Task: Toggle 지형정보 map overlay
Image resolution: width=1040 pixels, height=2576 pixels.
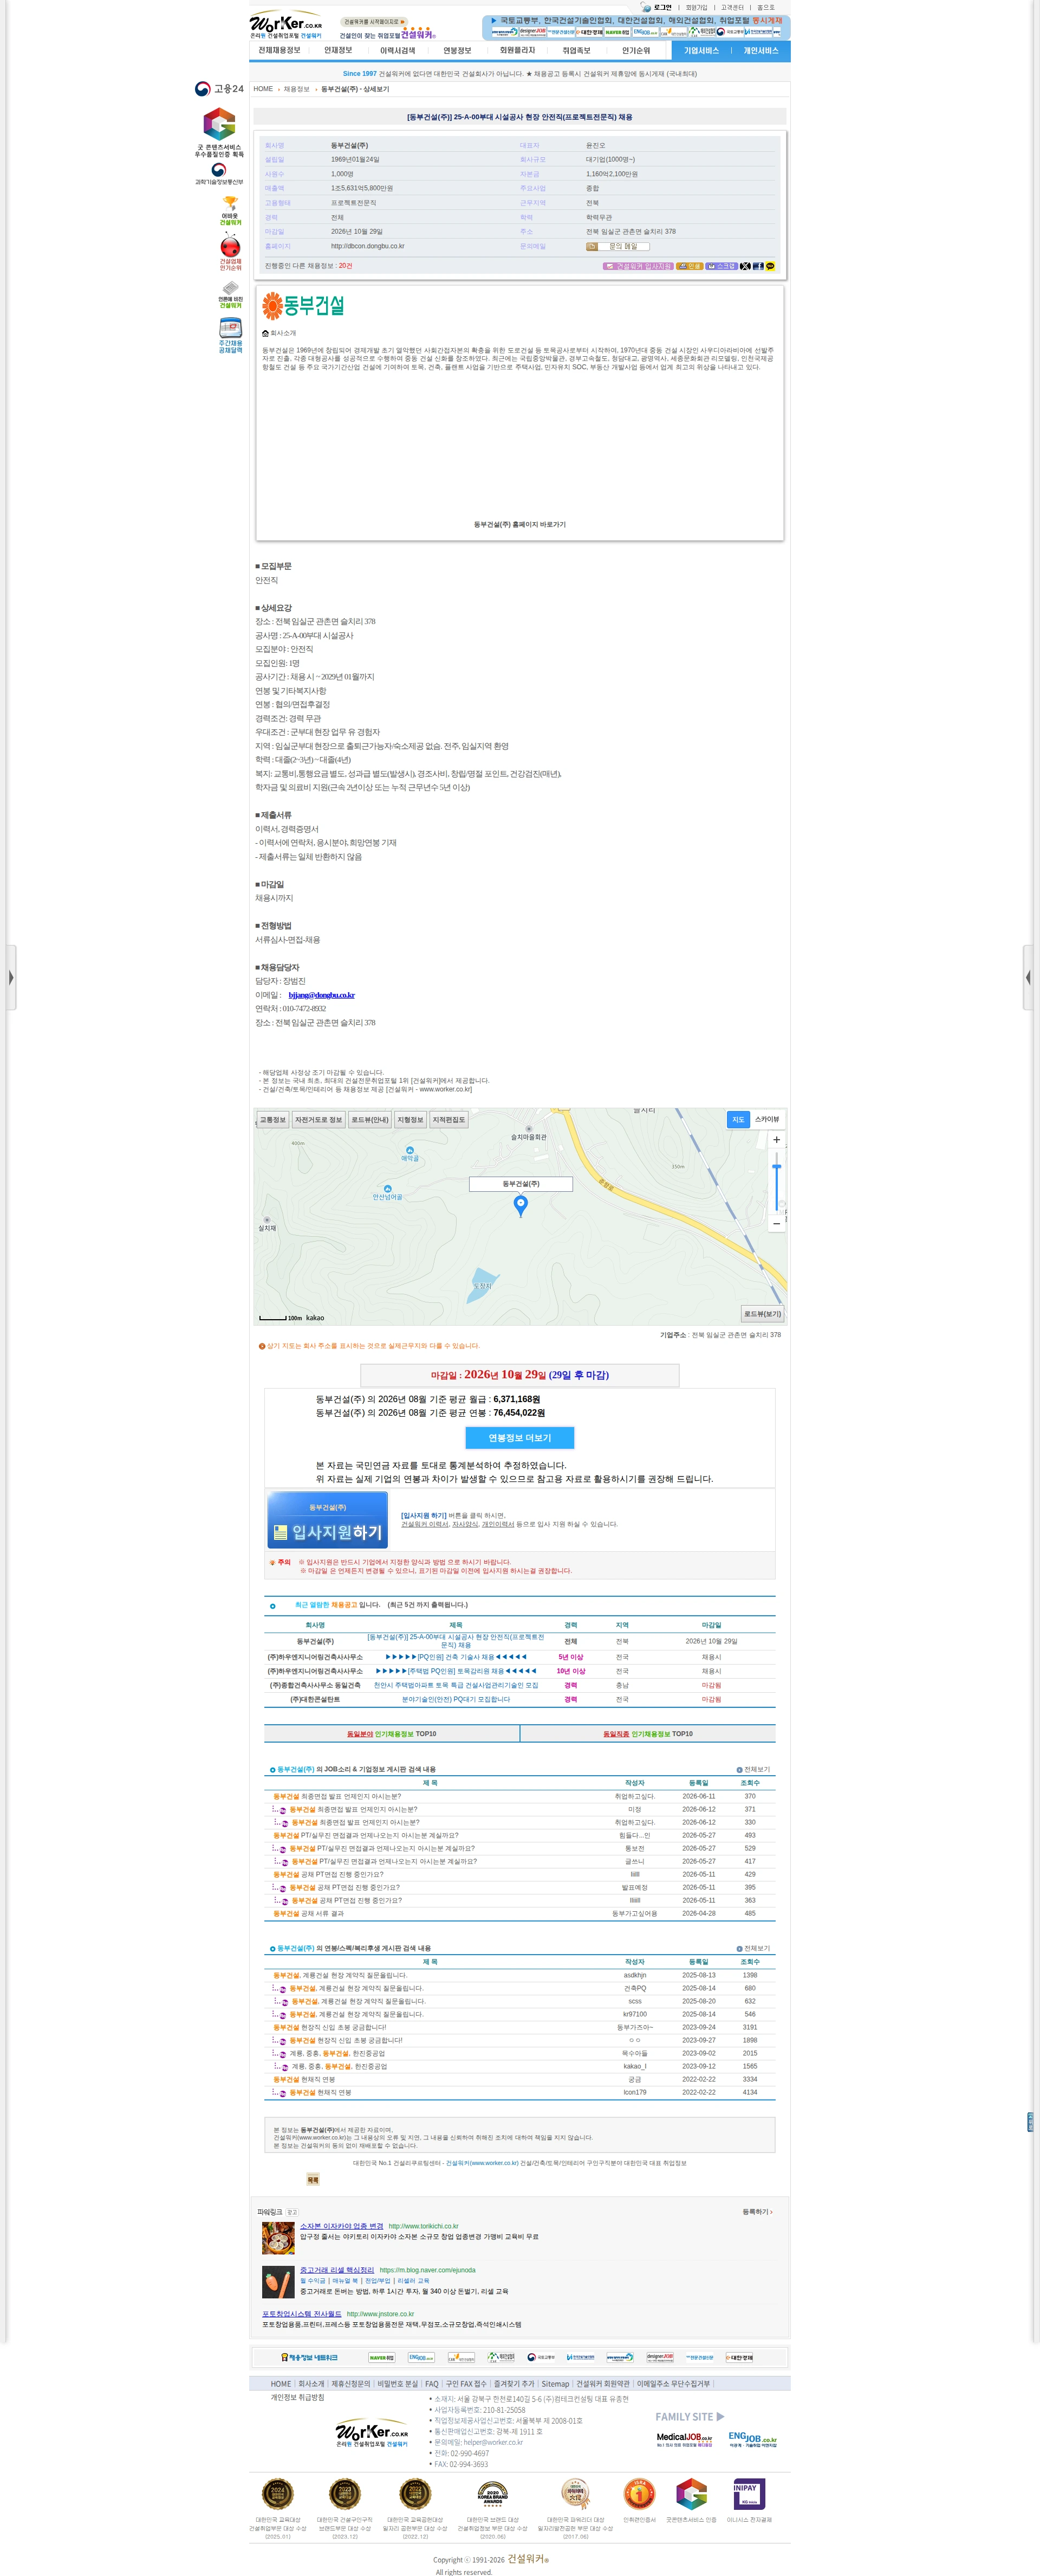Action: click(411, 1119)
